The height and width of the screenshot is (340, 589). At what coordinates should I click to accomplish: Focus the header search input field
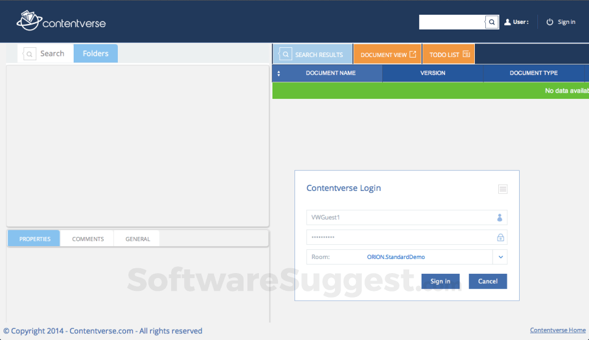(452, 22)
